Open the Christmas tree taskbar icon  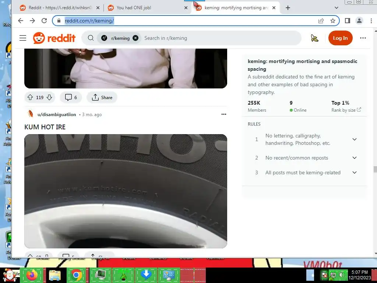point(123,275)
